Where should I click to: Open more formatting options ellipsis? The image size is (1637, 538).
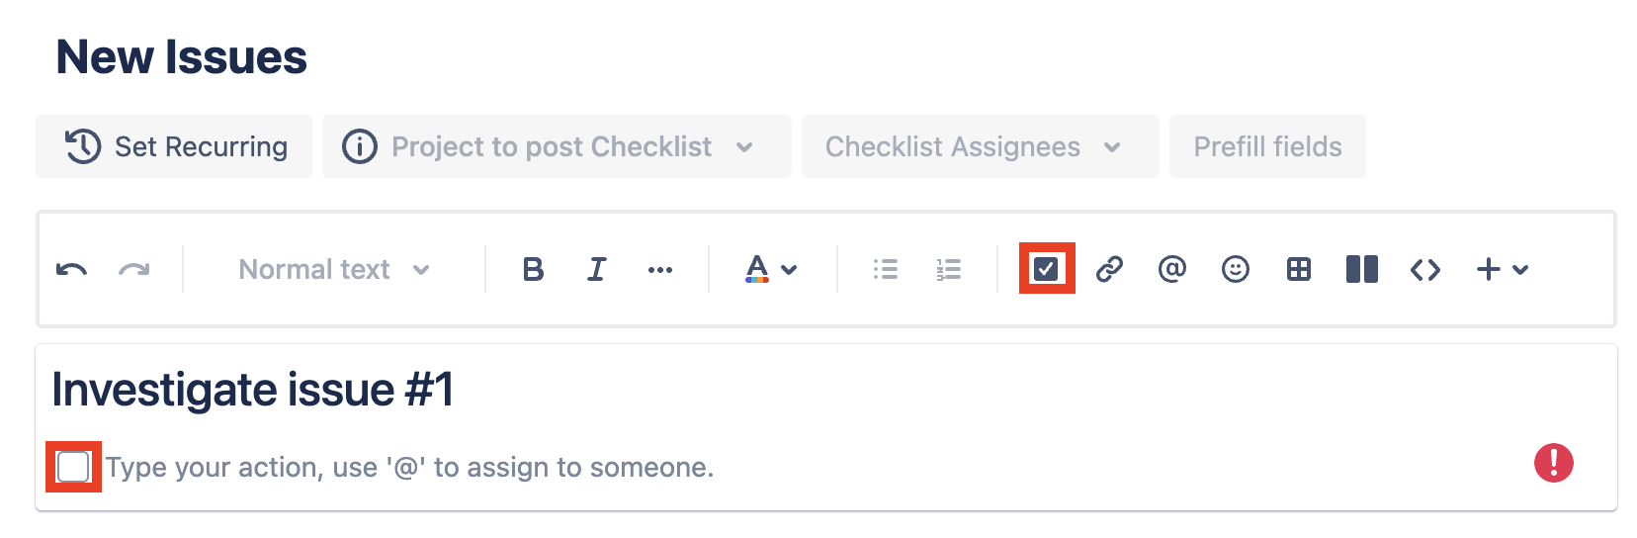(x=660, y=269)
